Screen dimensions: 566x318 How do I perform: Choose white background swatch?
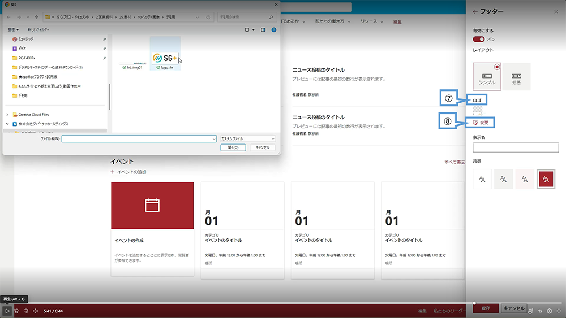pyautogui.click(x=482, y=179)
